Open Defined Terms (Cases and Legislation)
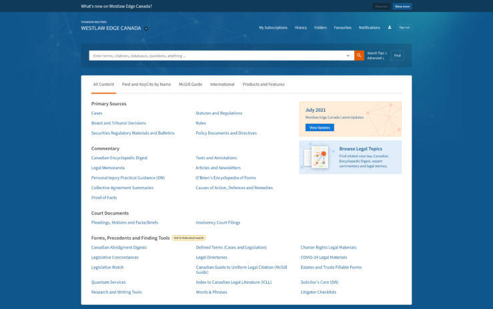 pyautogui.click(x=231, y=248)
